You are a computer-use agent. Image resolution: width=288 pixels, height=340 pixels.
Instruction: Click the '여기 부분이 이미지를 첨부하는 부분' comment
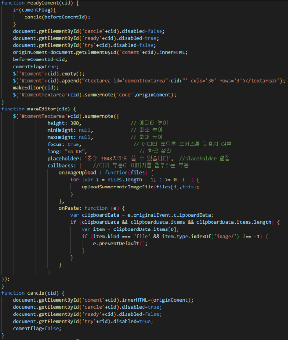pos(141,166)
